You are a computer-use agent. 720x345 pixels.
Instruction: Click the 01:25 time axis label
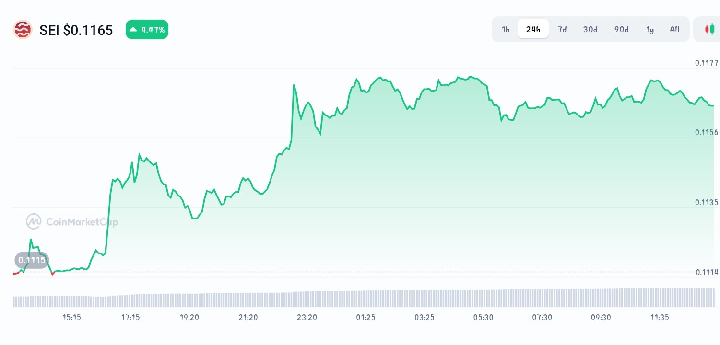click(x=366, y=317)
